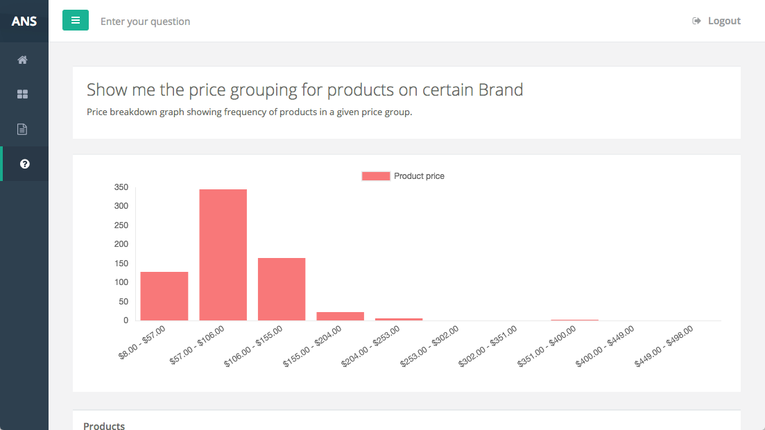
Task: Click the $155.00 - $204.00 bar
Action: point(340,316)
